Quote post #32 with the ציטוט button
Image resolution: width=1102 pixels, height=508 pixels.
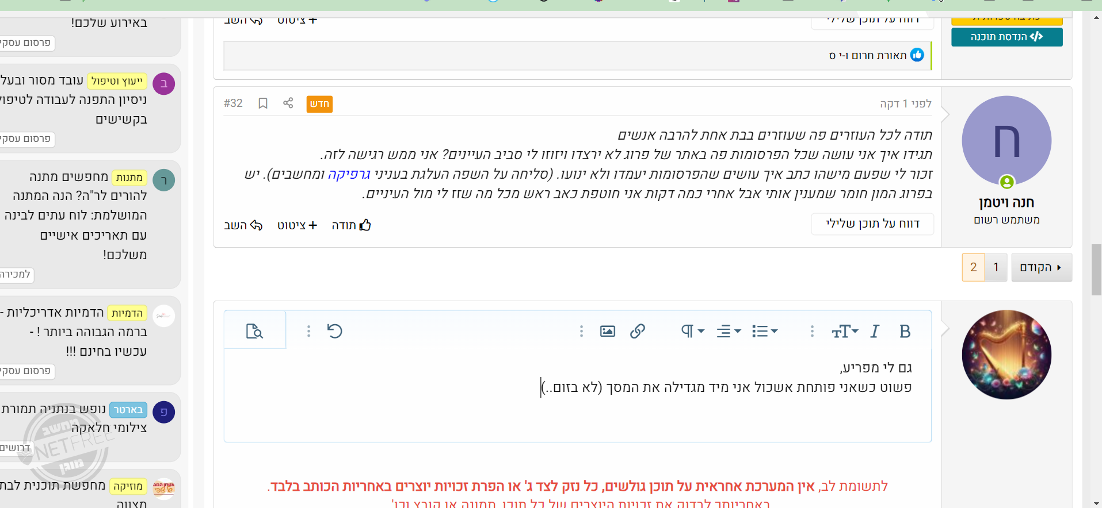coord(297,225)
